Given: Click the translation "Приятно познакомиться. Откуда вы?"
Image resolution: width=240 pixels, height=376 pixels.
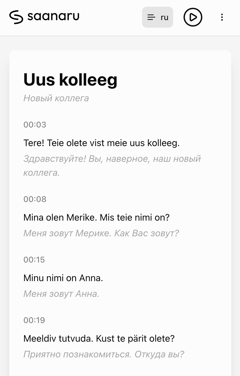Looking at the screenshot, I should [104, 354].
